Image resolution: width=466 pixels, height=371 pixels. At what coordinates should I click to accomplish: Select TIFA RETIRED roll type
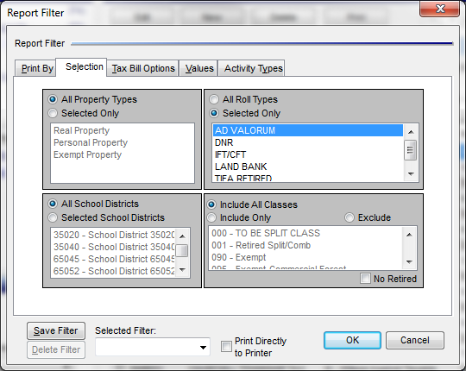[308, 178]
